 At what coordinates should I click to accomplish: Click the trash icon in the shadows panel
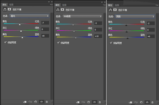pos(152,102)
